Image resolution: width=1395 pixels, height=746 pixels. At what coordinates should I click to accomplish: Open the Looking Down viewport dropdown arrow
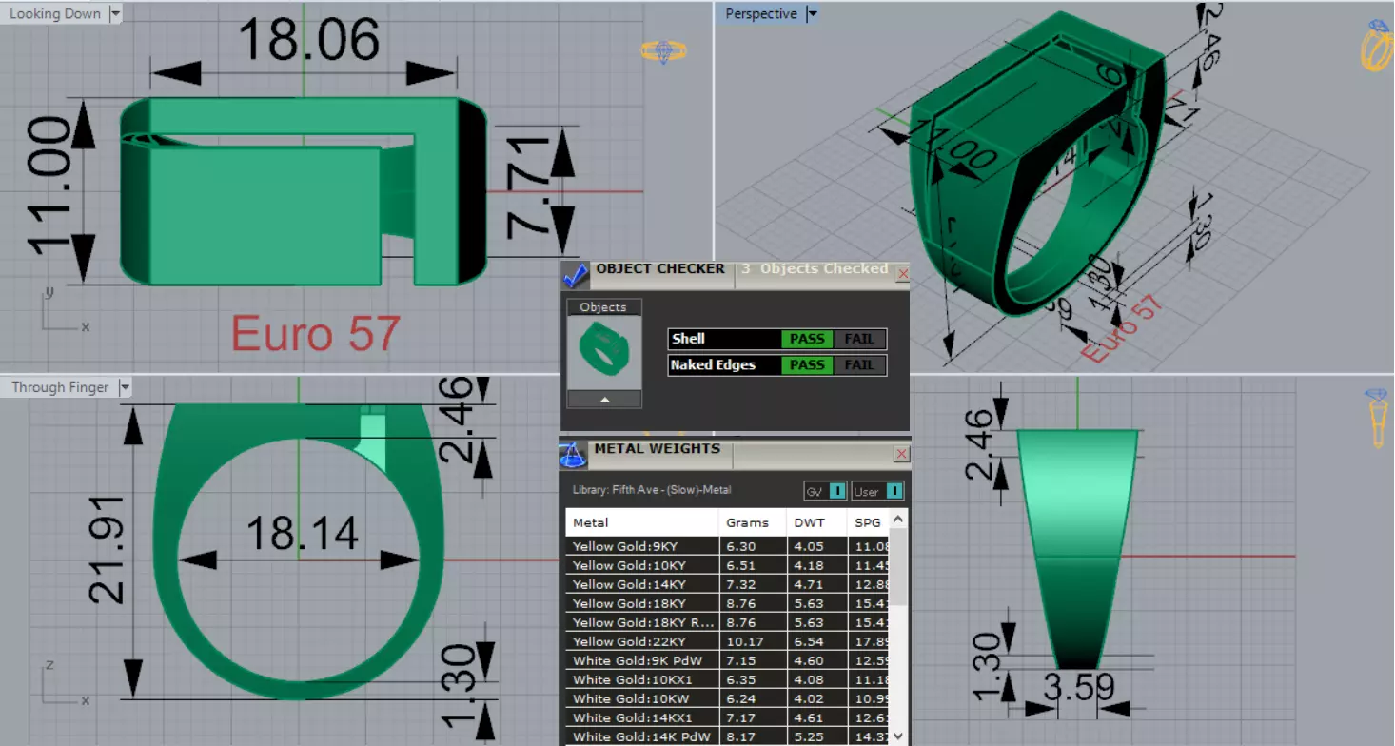click(x=115, y=14)
